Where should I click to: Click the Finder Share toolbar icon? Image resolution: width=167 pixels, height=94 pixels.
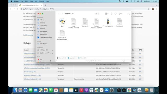[x=111, y=14]
